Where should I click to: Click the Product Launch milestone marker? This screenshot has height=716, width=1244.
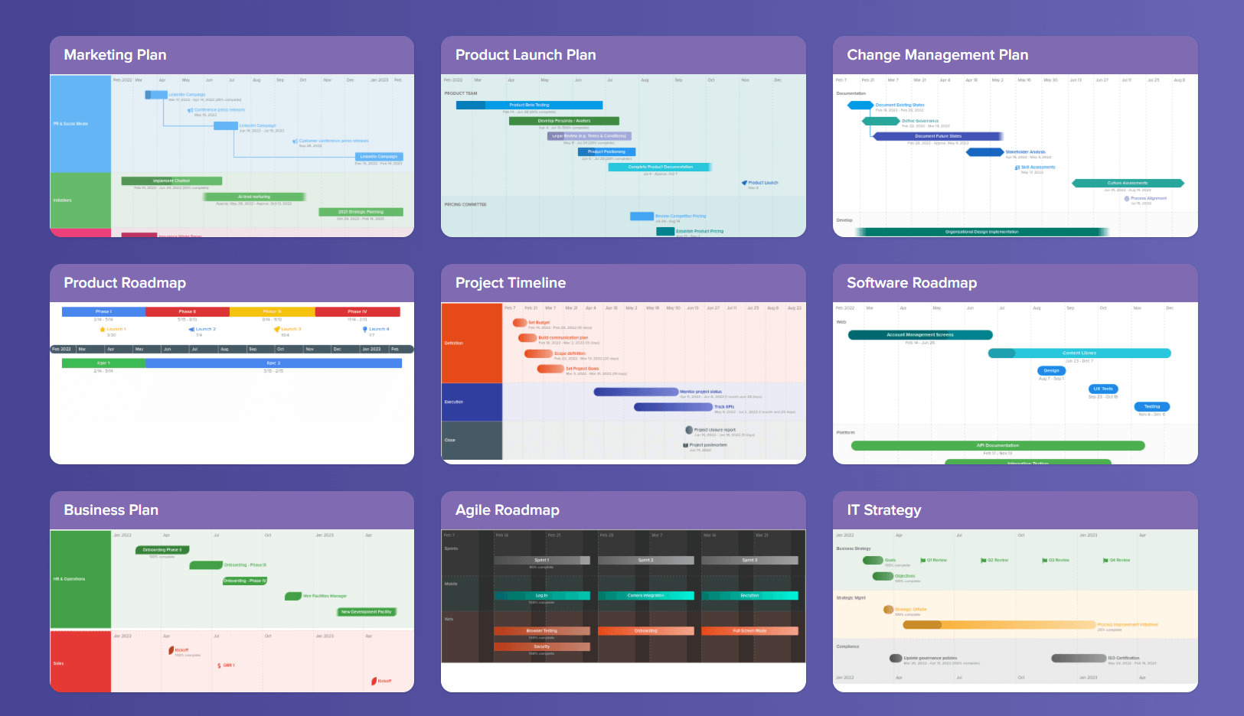pos(744,183)
